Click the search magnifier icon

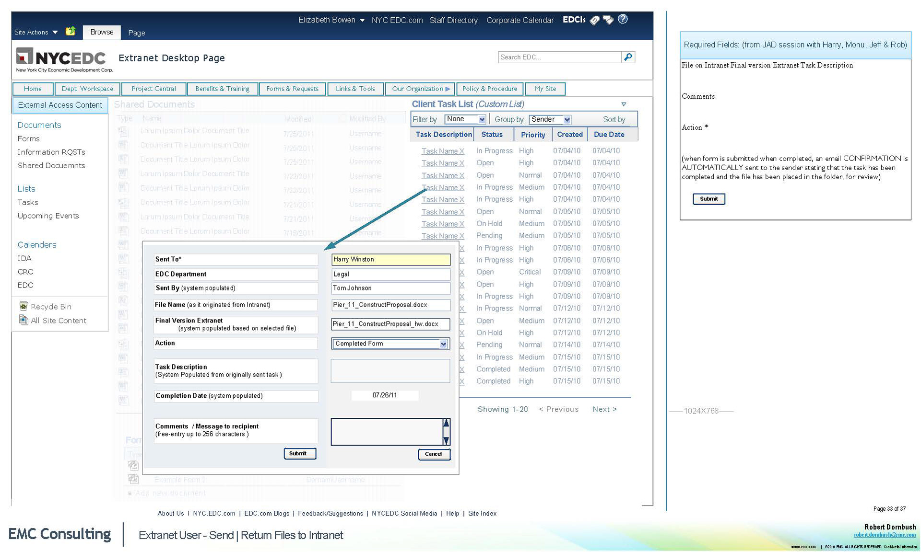click(628, 57)
